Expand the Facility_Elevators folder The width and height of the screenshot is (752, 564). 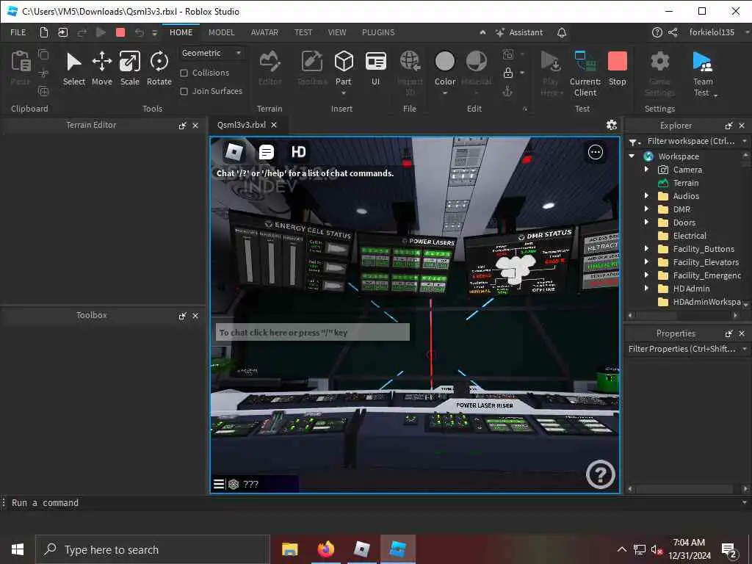646,262
